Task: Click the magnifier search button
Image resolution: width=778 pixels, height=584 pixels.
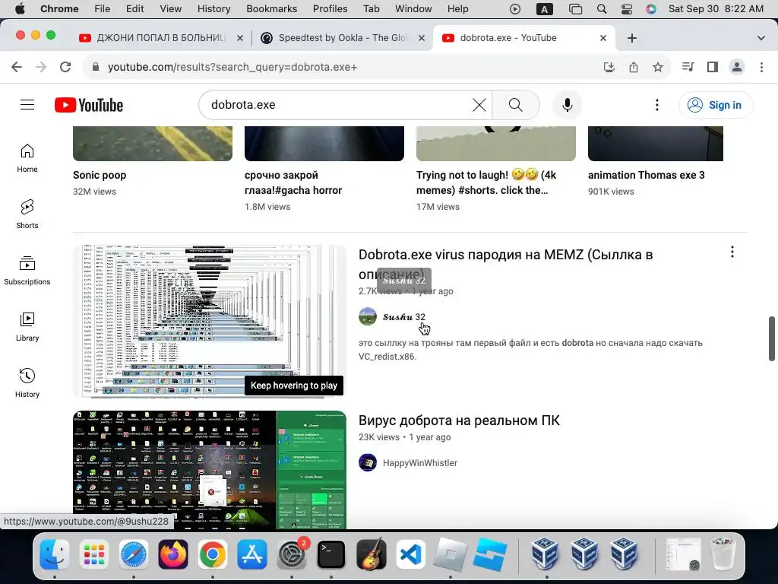Action: [516, 105]
